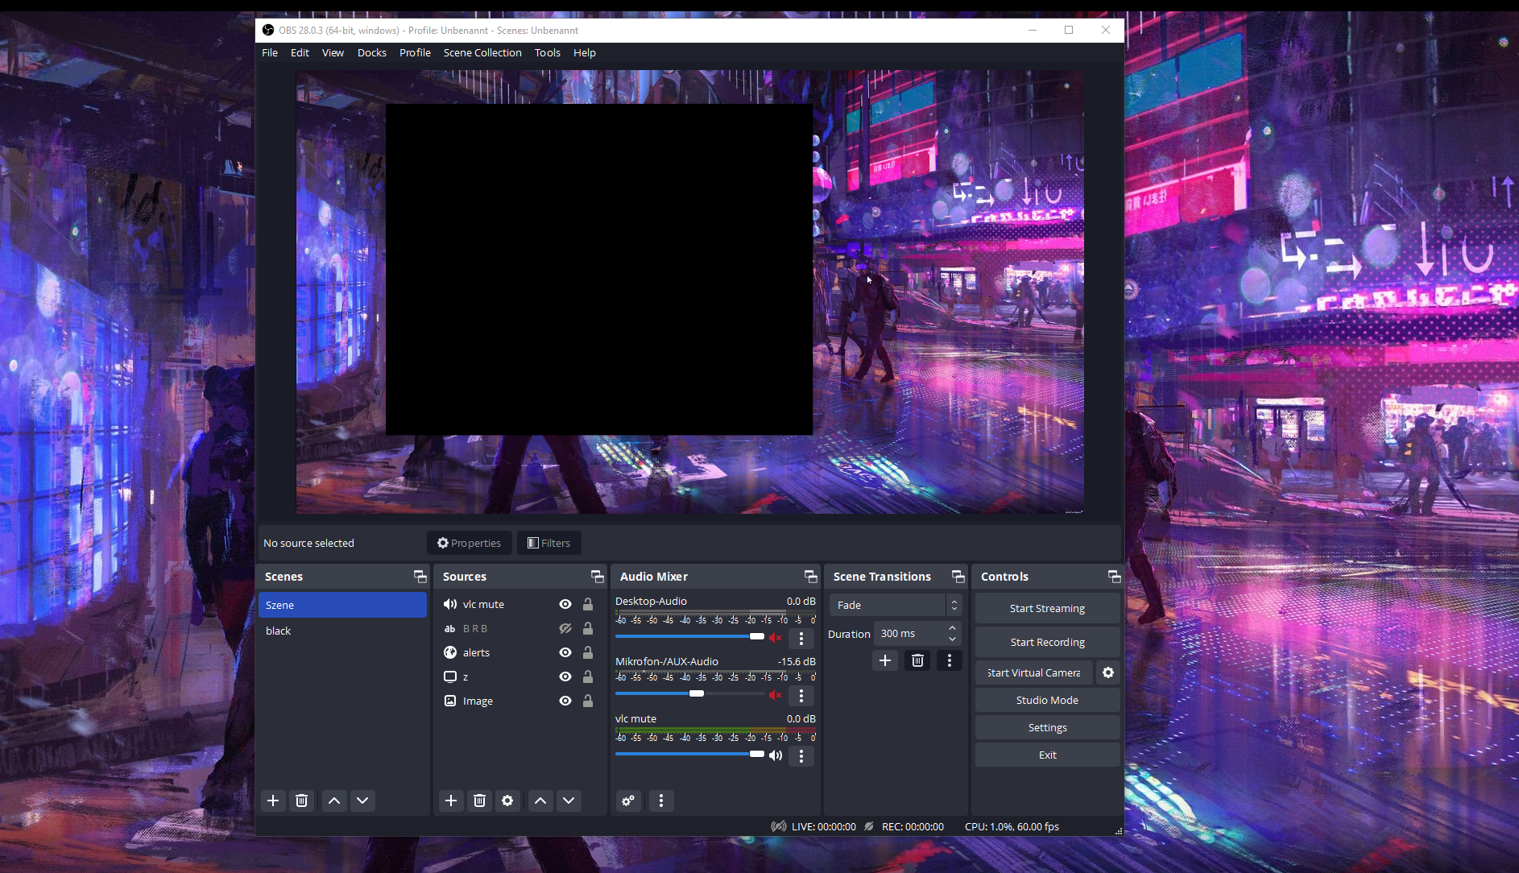Undock the Sources panel

click(x=597, y=577)
